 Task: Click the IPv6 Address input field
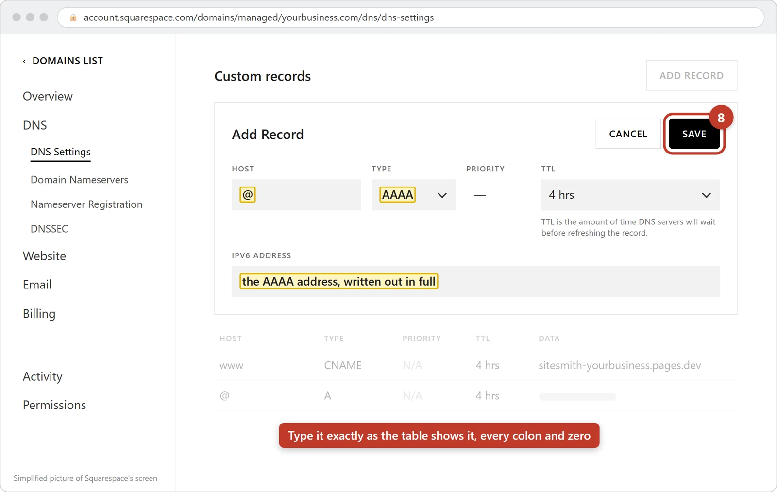point(476,282)
